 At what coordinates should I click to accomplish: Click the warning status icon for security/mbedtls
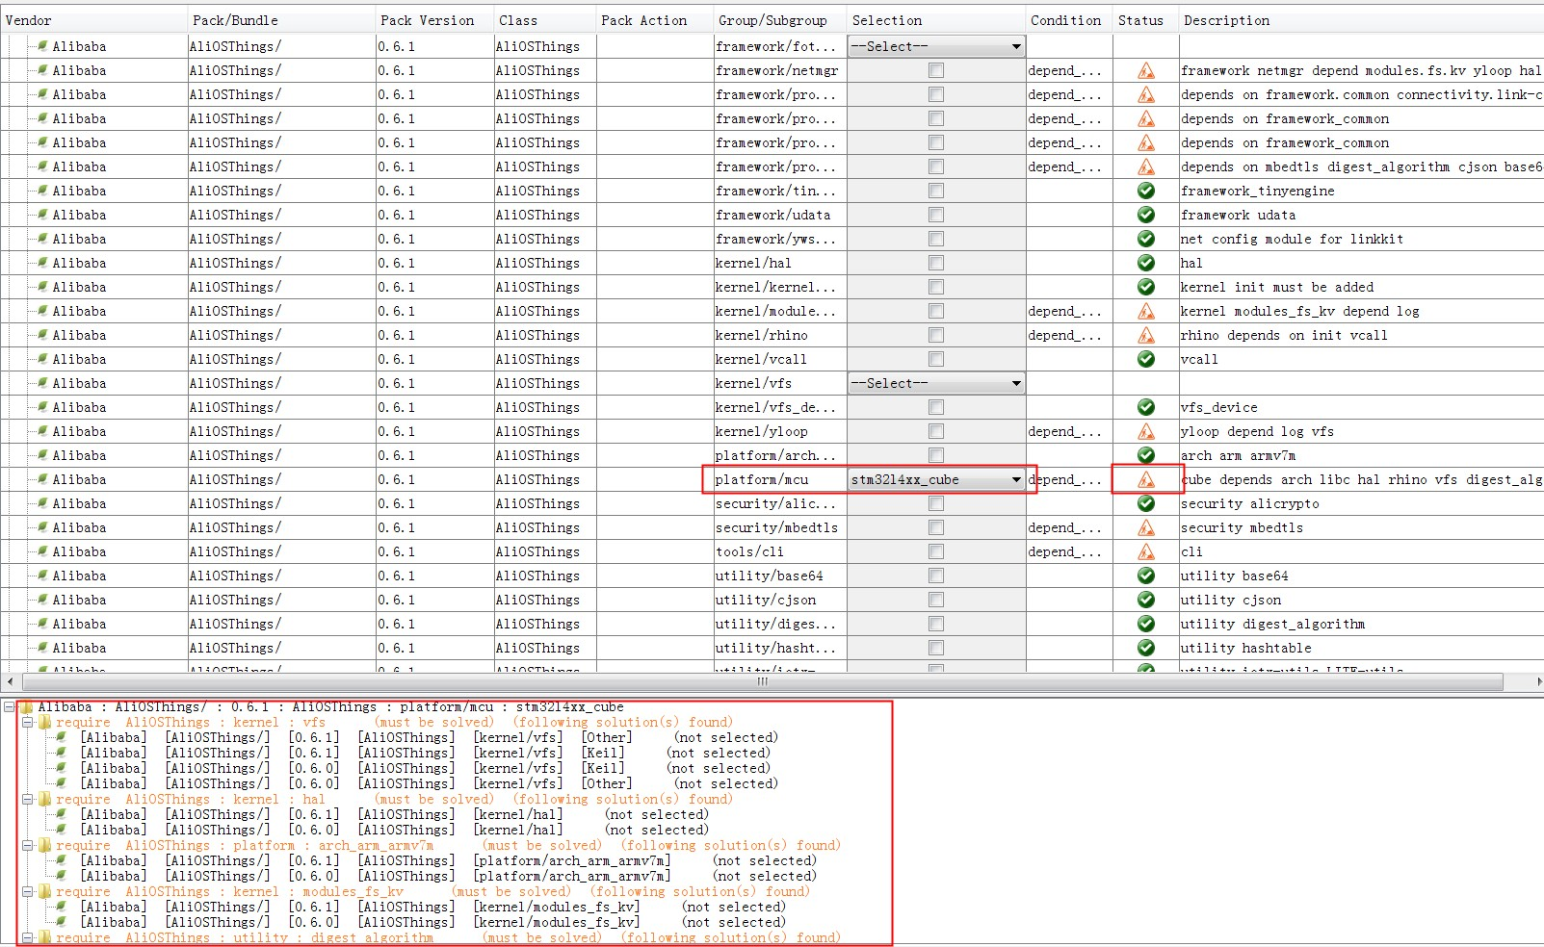[x=1146, y=527]
